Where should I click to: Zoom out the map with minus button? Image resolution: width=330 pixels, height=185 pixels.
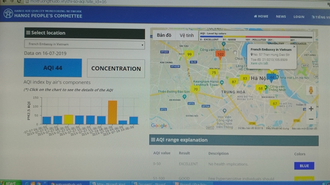coord(311,119)
